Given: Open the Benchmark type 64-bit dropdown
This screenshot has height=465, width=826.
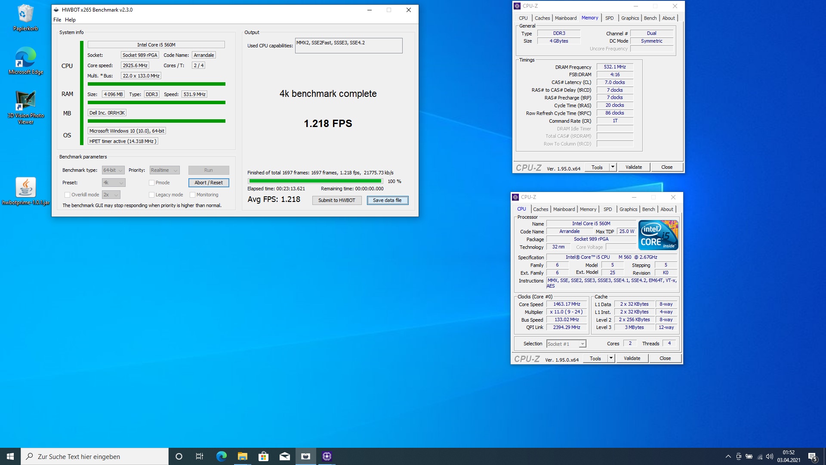Looking at the screenshot, I should click(x=113, y=170).
